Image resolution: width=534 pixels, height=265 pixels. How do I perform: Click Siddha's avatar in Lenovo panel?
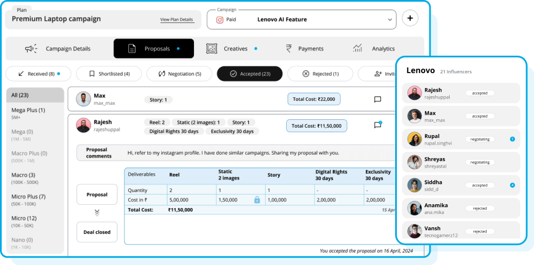pyautogui.click(x=414, y=185)
